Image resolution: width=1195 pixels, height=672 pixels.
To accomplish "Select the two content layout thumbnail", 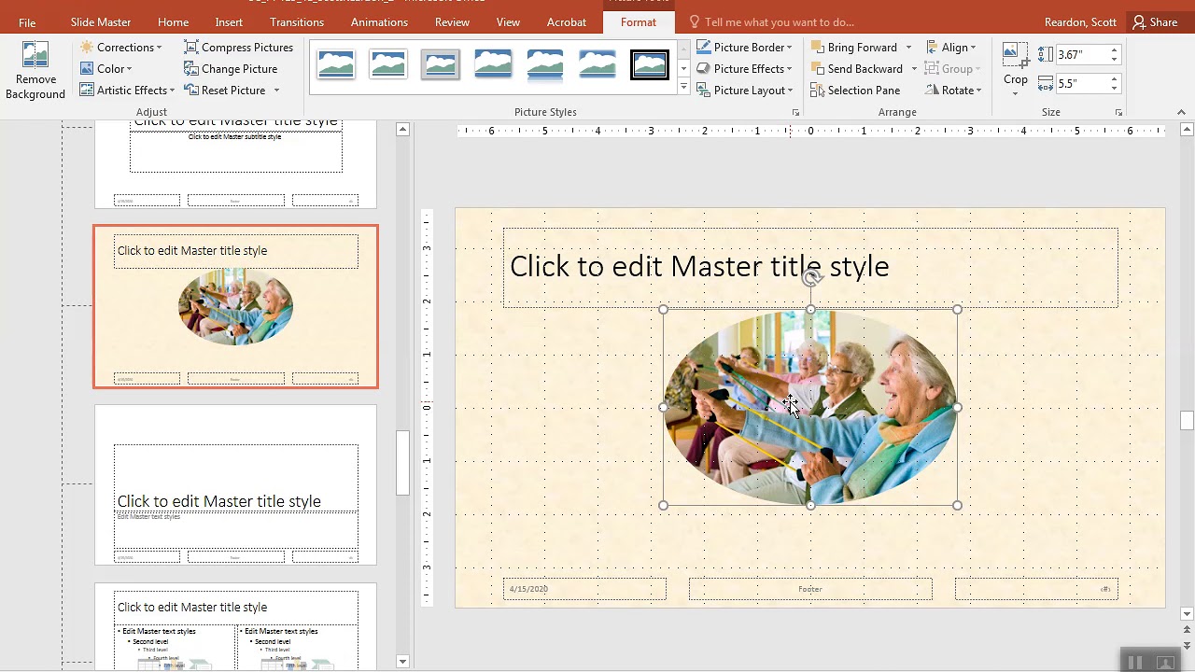I will click(235, 625).
